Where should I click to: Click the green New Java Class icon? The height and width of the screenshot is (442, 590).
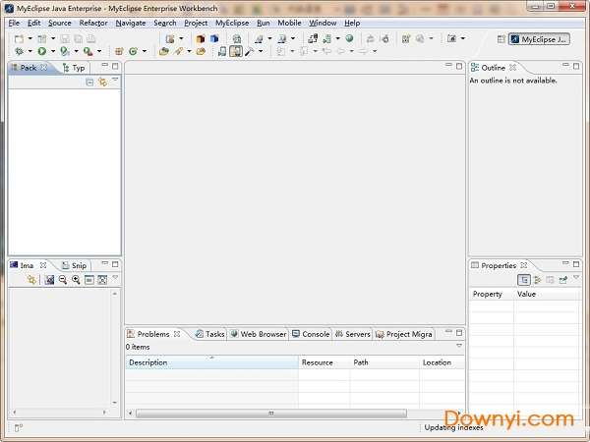coord(133,51)
